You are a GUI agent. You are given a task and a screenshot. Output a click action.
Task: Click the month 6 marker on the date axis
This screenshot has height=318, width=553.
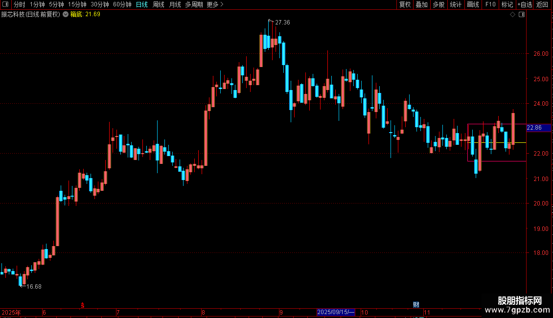pyautogui.click(x=44, y=312)
